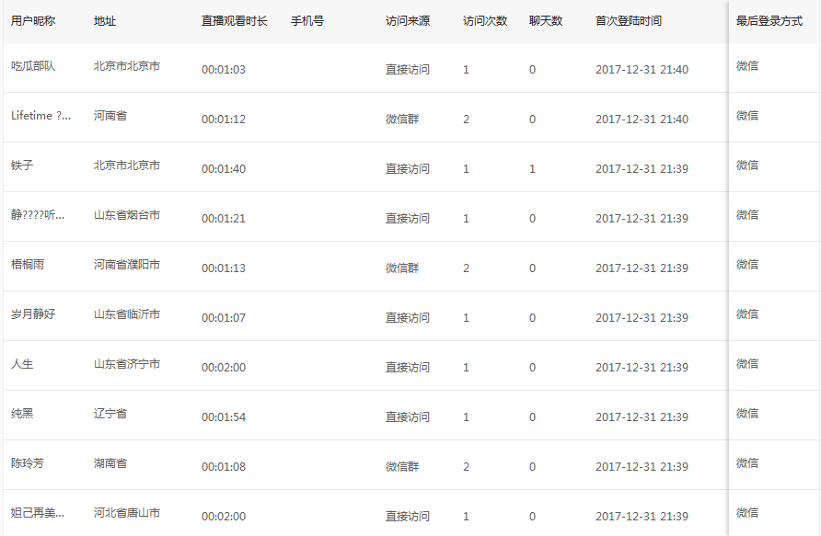821x536 pixels.
Task: Click address 河南省 in Lifetime row
Action: click(110, 116)
